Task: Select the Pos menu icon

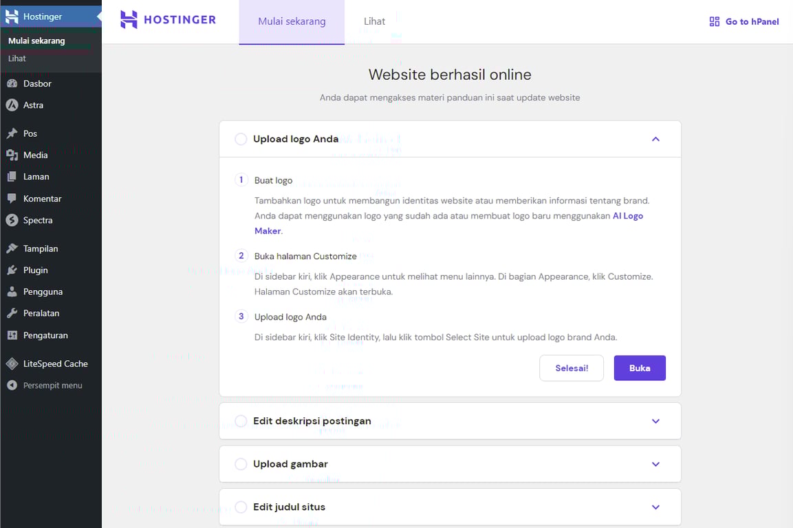Action: coord(10,133)
